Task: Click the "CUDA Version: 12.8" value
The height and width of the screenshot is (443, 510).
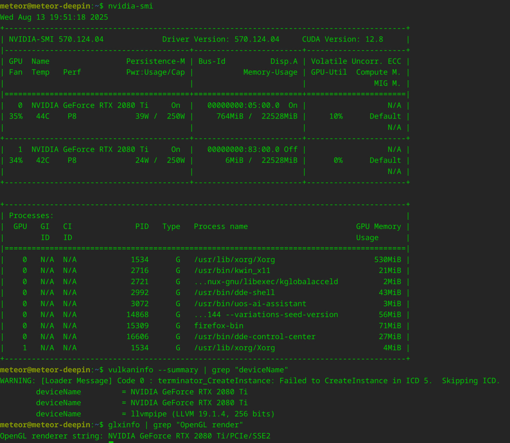Action: [342, 39]
